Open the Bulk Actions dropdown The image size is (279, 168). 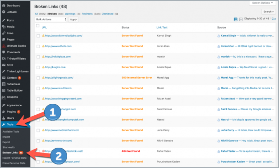coord(51,19)
